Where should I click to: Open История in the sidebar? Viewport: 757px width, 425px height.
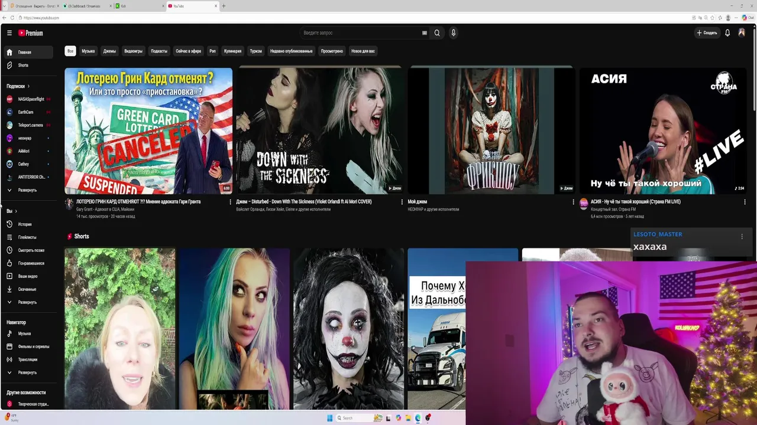28,224
